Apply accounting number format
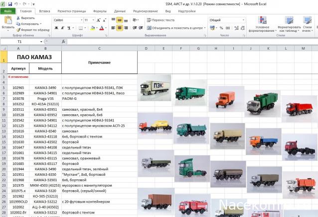 point(212,28)
